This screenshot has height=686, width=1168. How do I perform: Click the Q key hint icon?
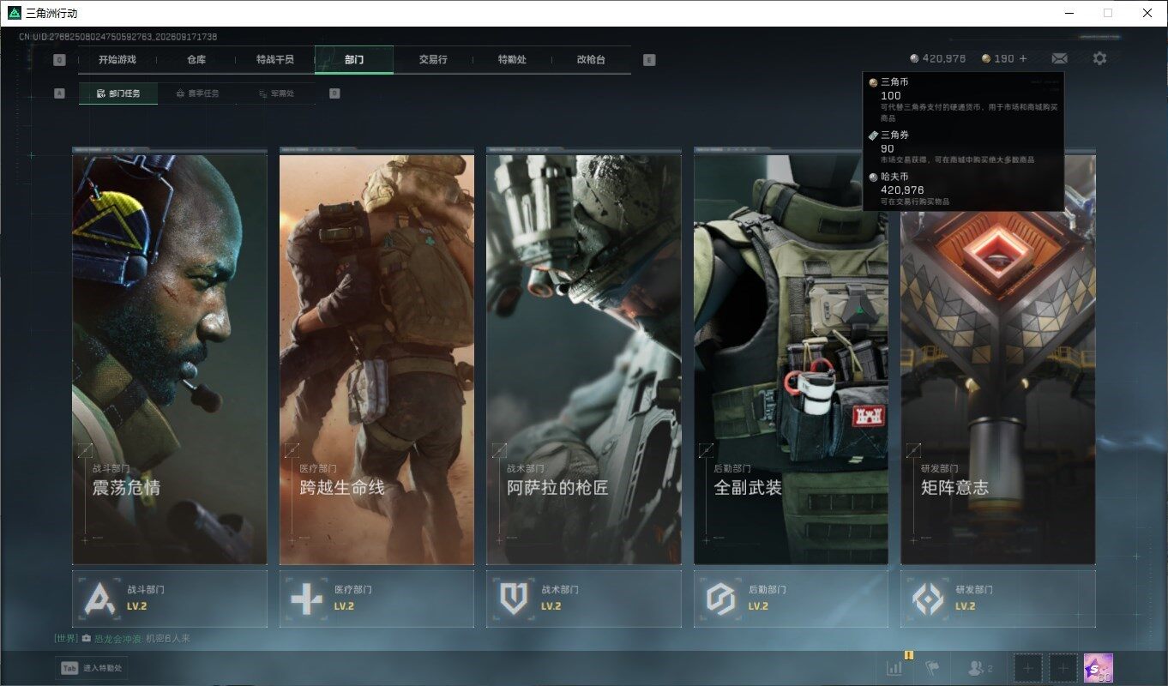point(59,60)
